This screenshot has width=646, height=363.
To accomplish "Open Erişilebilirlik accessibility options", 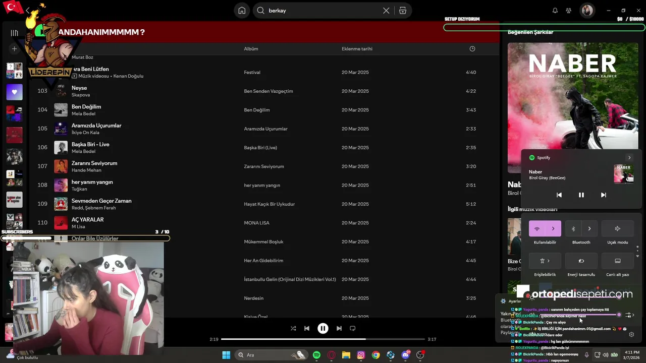I will (x=545, y=261).
